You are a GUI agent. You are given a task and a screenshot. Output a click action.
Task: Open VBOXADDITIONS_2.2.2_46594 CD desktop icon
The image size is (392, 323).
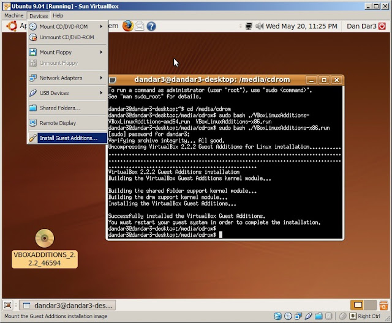point(45,248)
